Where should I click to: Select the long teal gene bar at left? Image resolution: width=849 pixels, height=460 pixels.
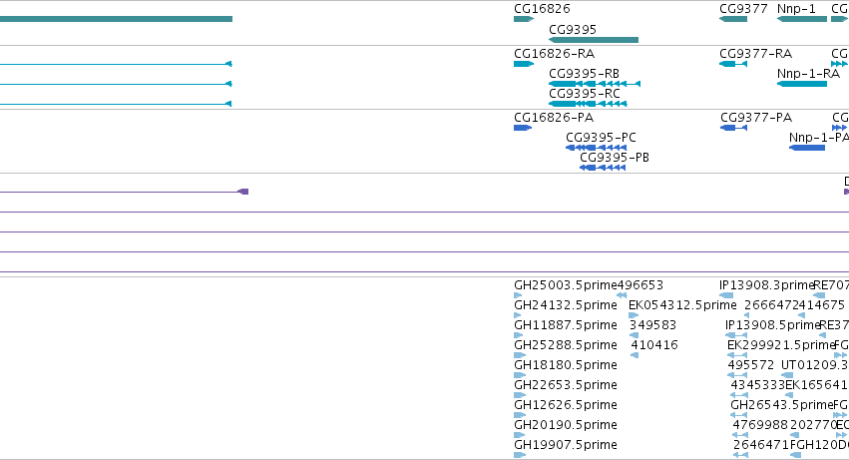(116, 19)
